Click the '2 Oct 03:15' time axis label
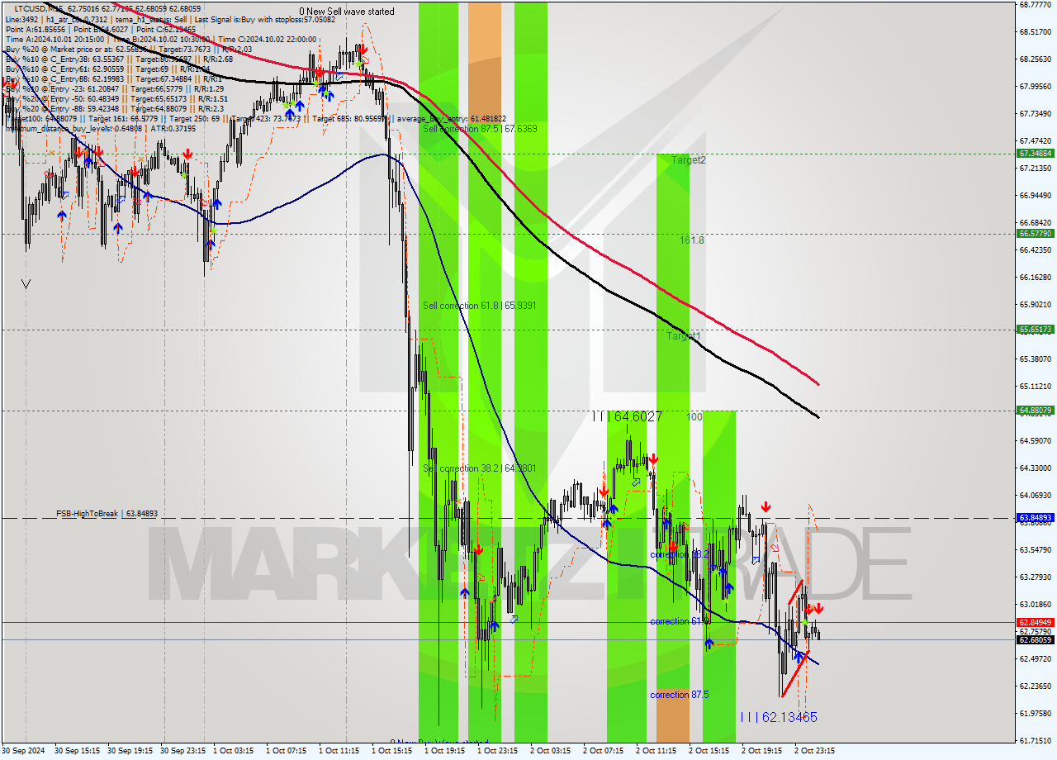 551,751
